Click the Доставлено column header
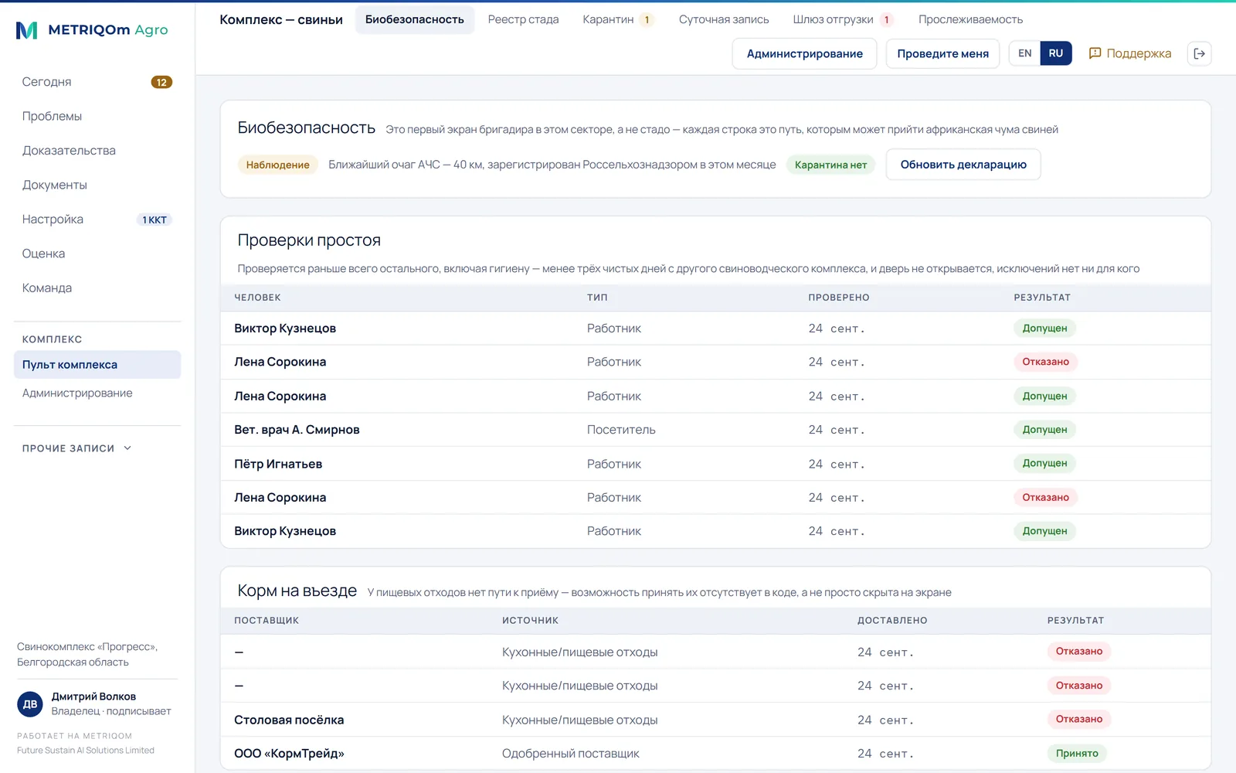This screenshot has height=773, width=1236. pyautogui.click(x=892, y=621)
